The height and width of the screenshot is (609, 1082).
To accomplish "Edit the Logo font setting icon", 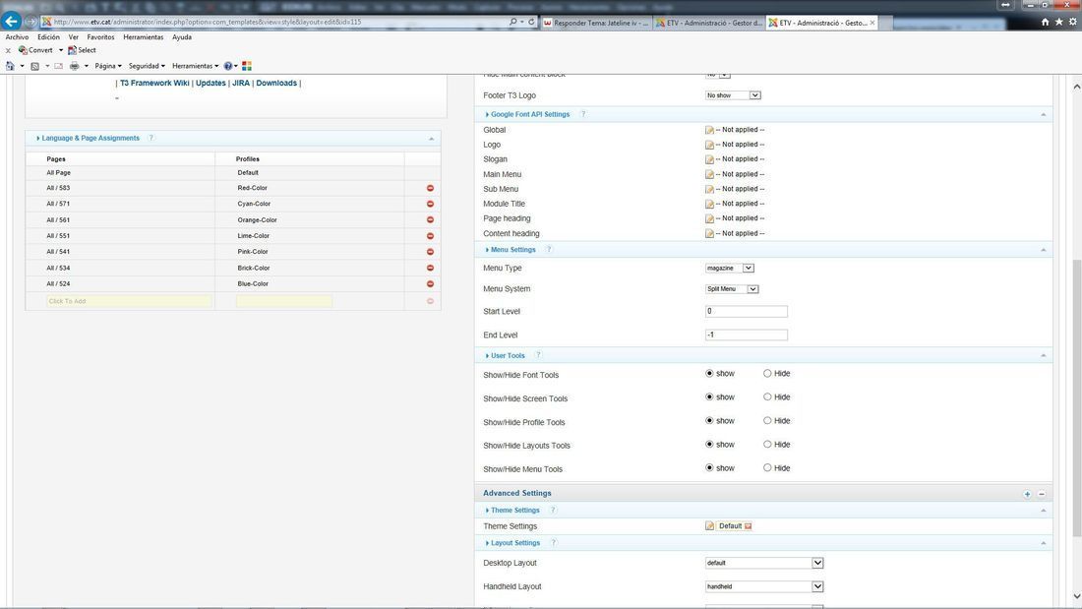I will (709, 145).
